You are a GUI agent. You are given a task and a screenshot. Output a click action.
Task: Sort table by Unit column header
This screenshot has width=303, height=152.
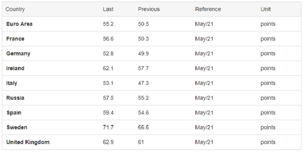266,9
